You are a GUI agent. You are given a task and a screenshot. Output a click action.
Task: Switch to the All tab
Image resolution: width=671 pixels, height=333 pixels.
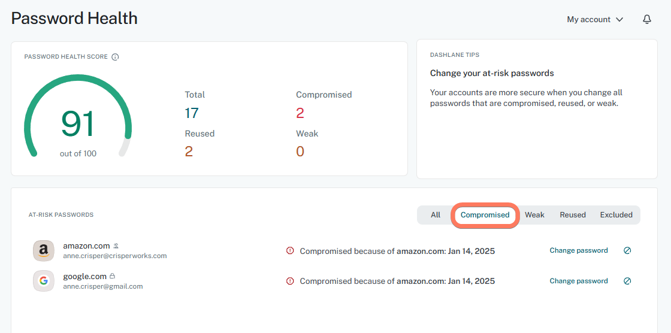(436, 215)
